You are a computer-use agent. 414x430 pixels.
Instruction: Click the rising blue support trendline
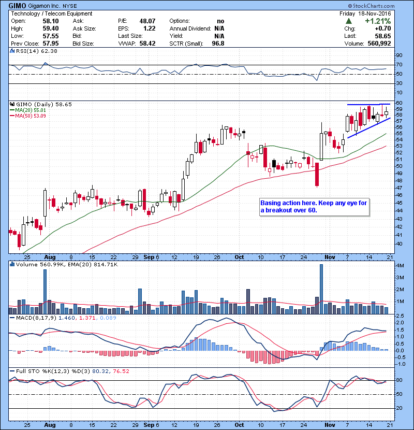pyautogui.click(x=369, y=128)
